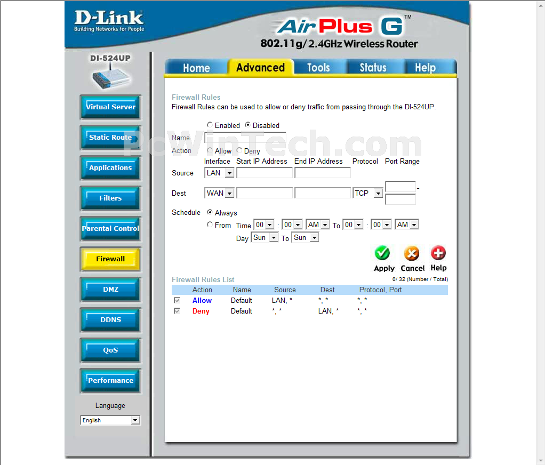
Task: Open the start Day dropdown
Action: 265,237
